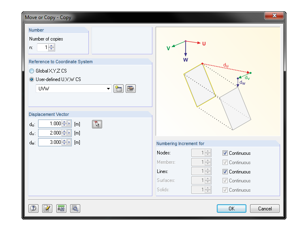This screenshot has width=308, height=231.
Task: Toggle Continuous checkbox for Lines
Action: pyautogui.click(x=225, y=172)
